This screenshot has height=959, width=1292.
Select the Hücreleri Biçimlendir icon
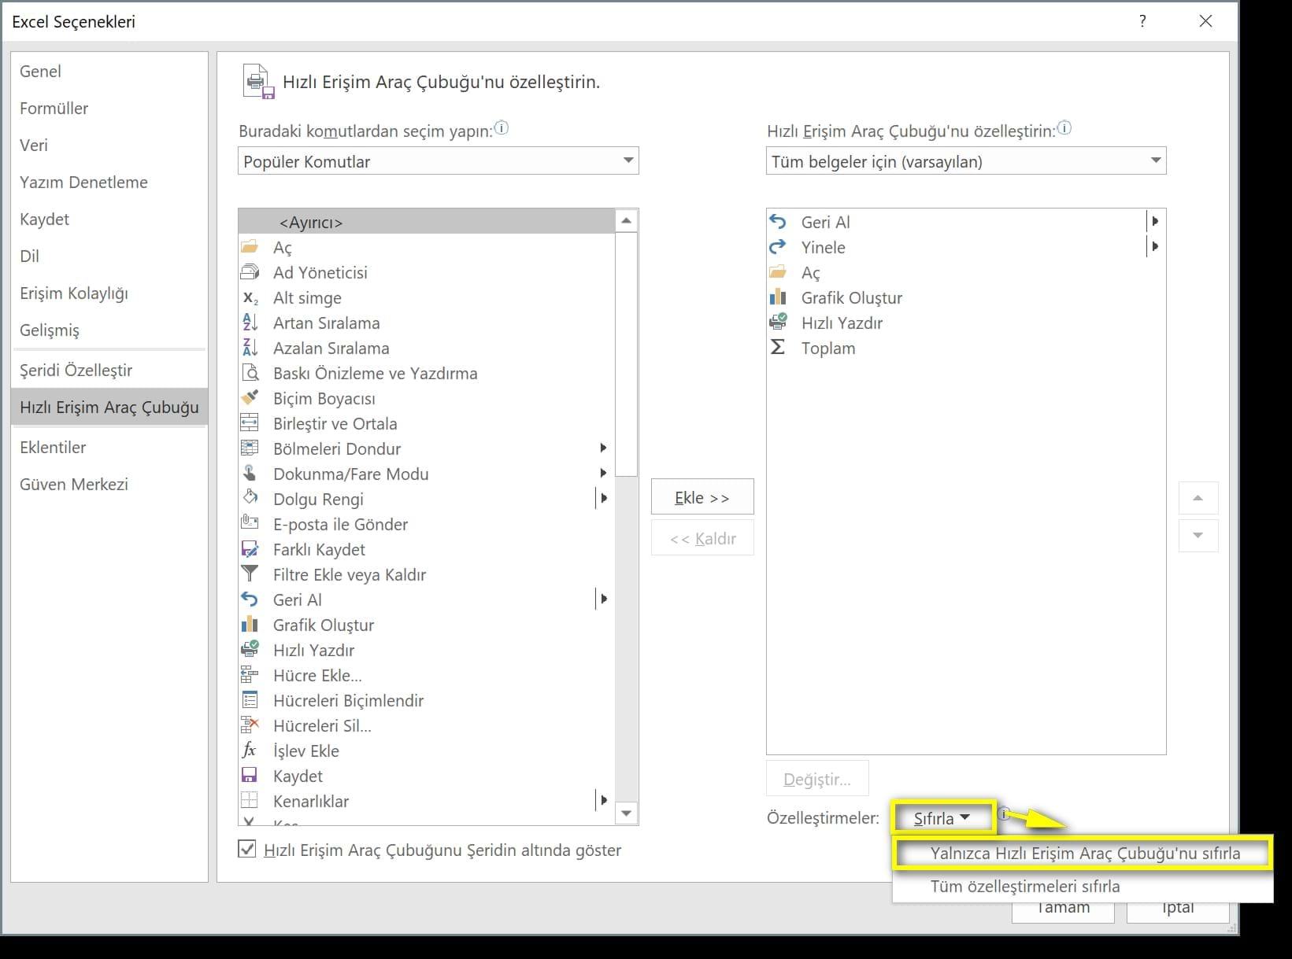pyautogui.click(x=250, y=700)
